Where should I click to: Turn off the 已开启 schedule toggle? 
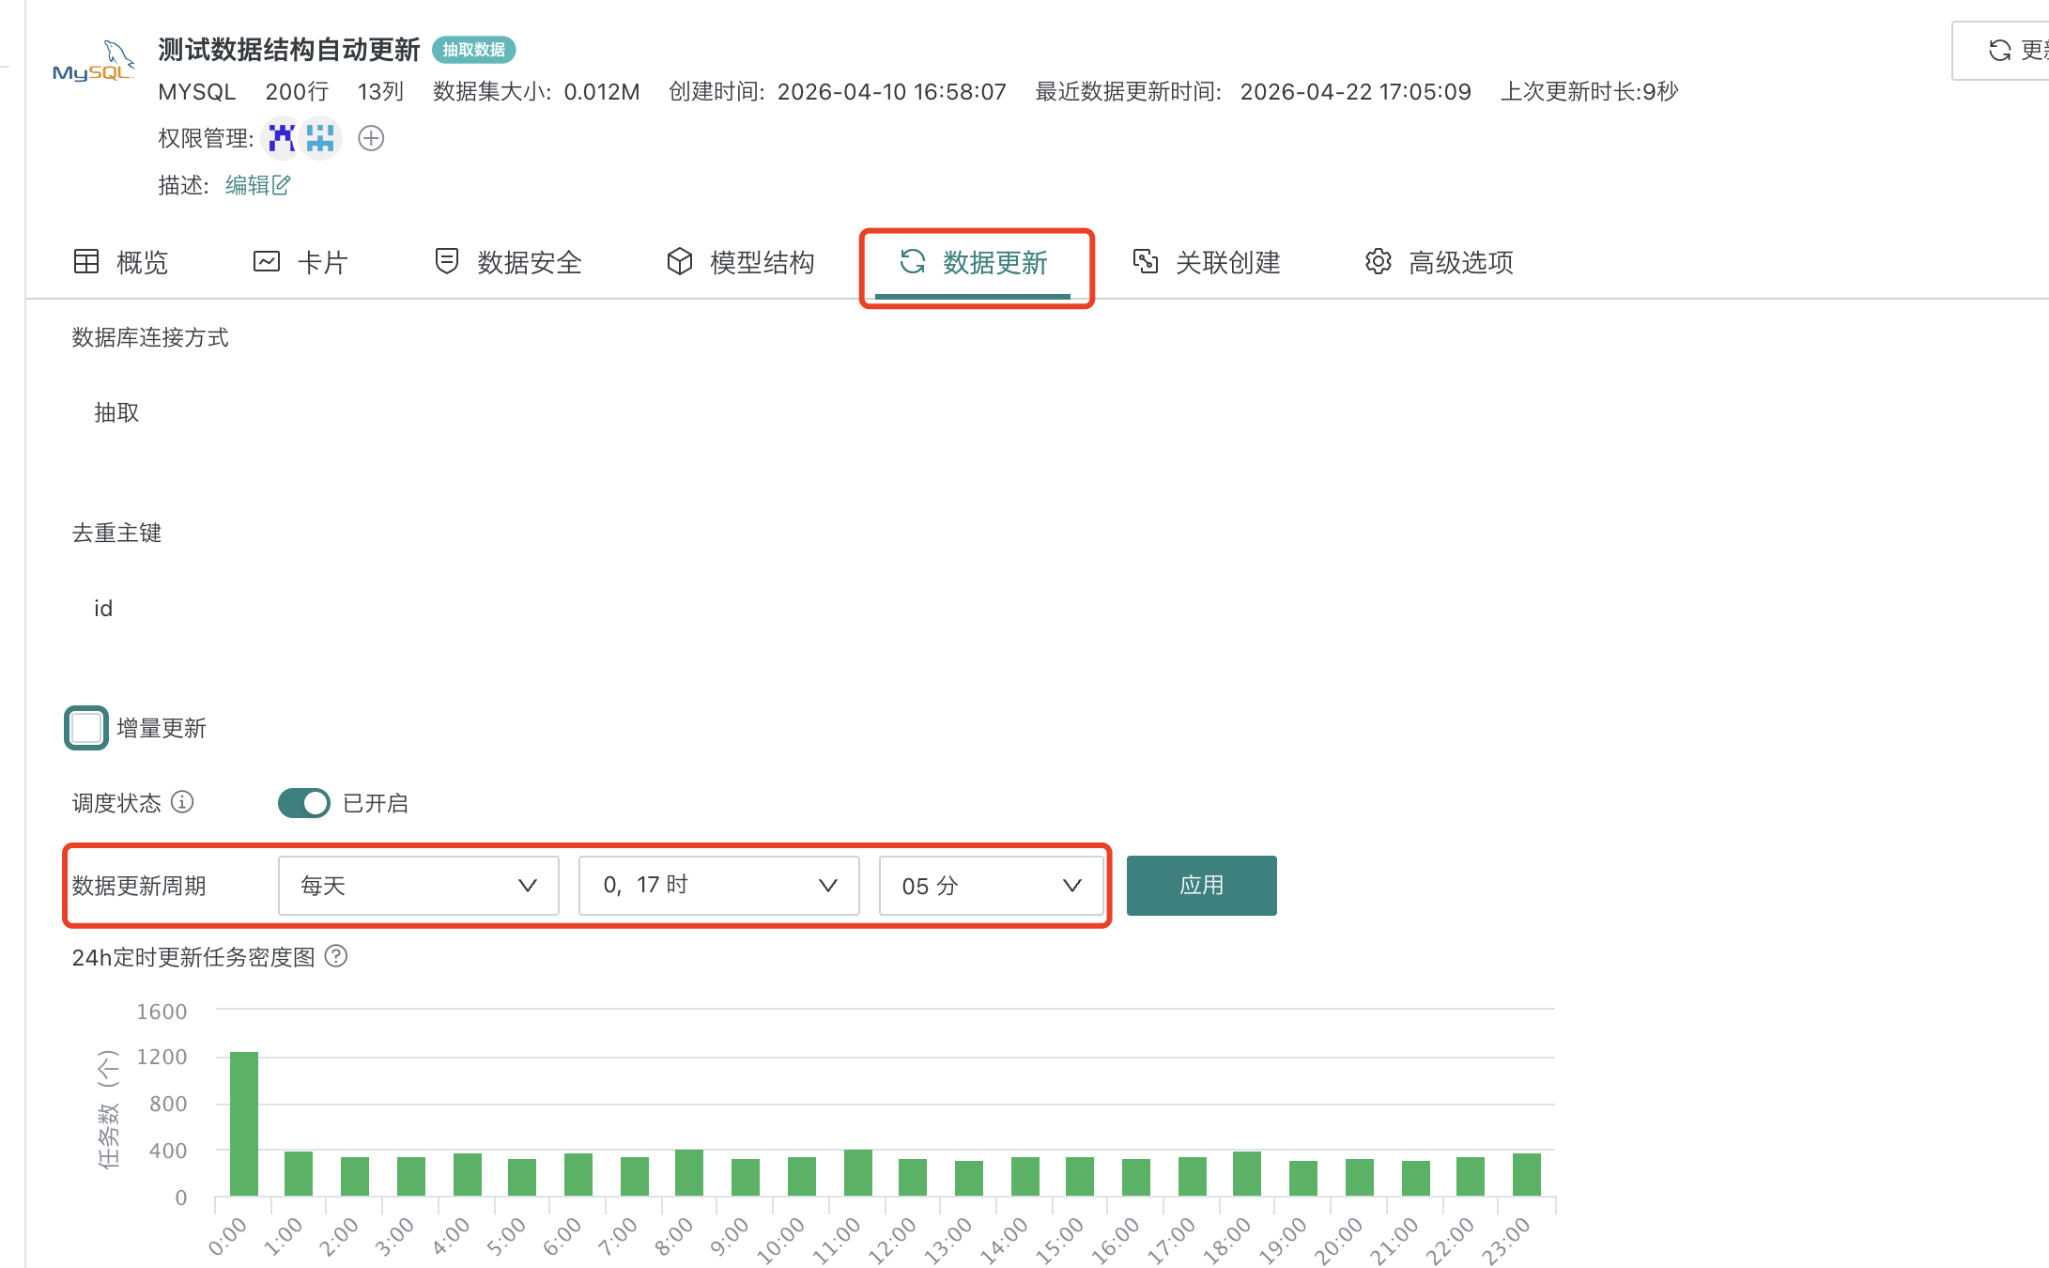(x=302, y=803)
